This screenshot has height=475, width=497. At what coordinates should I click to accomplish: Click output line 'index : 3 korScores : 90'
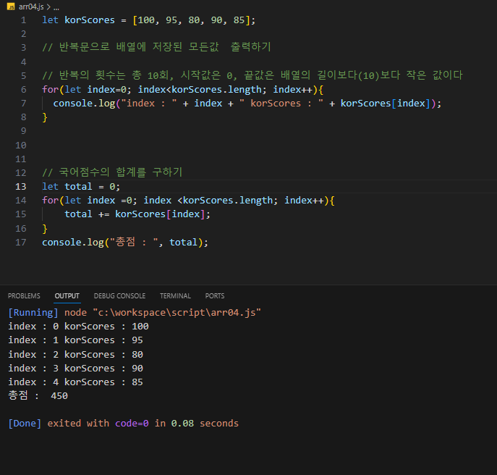click(75, 368)
